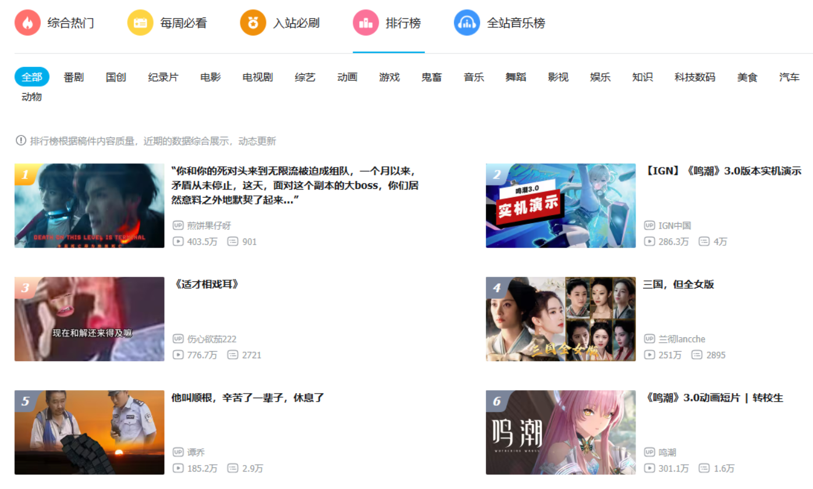Click the bar-chart icon beside 排行榜
Screen dimensions: 813x489
pyautogui.click(x=365, y=22)
